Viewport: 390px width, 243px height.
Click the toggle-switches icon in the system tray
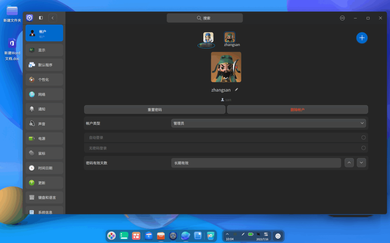(x=266, y=234)
